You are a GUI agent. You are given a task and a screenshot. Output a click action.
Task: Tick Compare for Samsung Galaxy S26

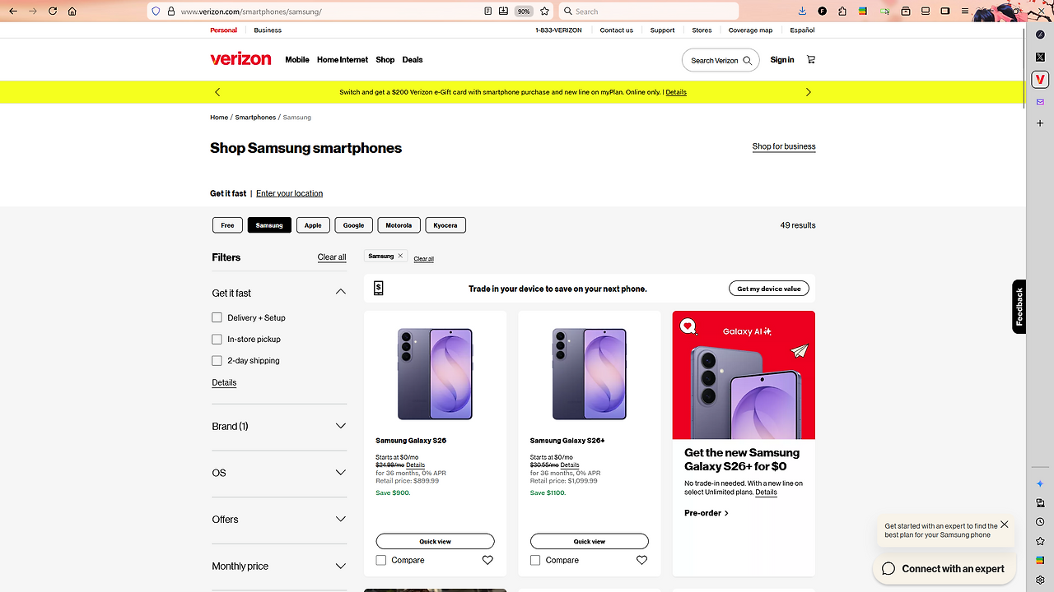coord(381,560)
